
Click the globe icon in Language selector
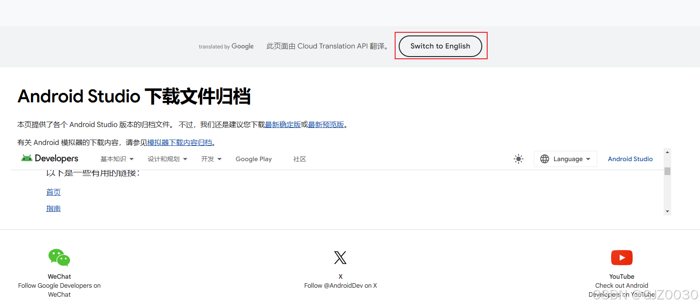point(545,159)
